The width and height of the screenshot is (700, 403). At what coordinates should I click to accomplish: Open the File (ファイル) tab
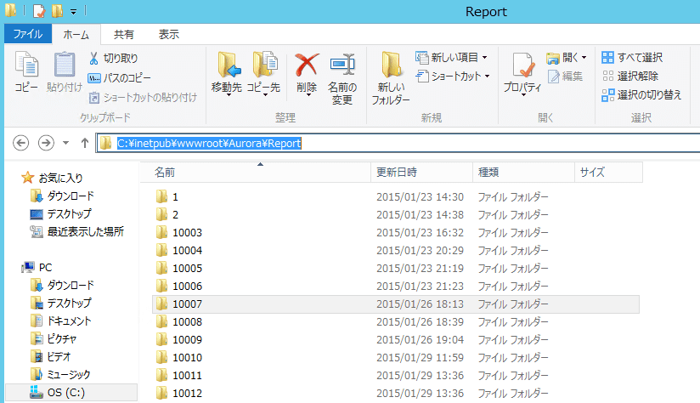(28, 34)
